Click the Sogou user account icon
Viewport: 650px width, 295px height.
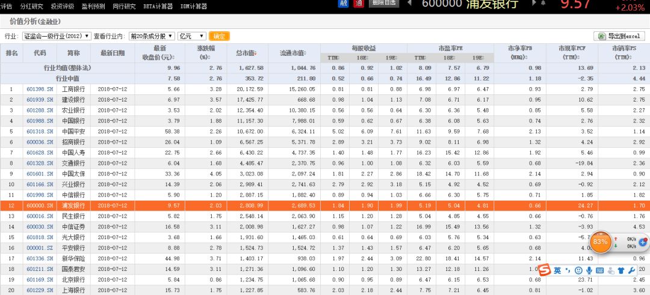(x=610, y=271)
